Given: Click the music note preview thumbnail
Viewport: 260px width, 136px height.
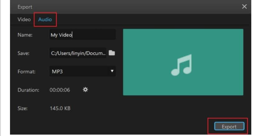Looking at the screenshot, I should coord(183,62).
